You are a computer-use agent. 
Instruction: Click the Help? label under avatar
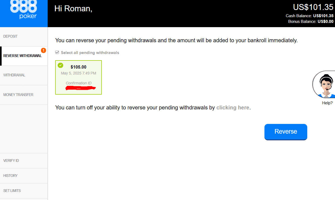click(327, 103)
